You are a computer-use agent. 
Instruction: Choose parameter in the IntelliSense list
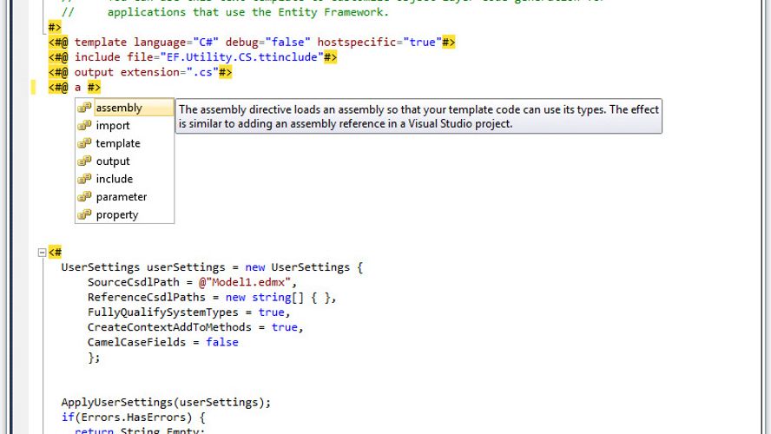(x=122, y=197)
